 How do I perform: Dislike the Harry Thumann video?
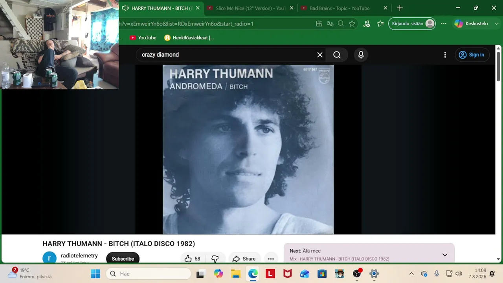215,259
